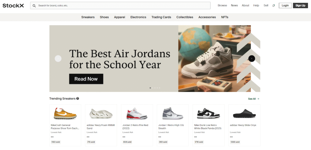Select the first carousel dot indicator
Screen dimensions: 311x150
click(x=150, y=88)
